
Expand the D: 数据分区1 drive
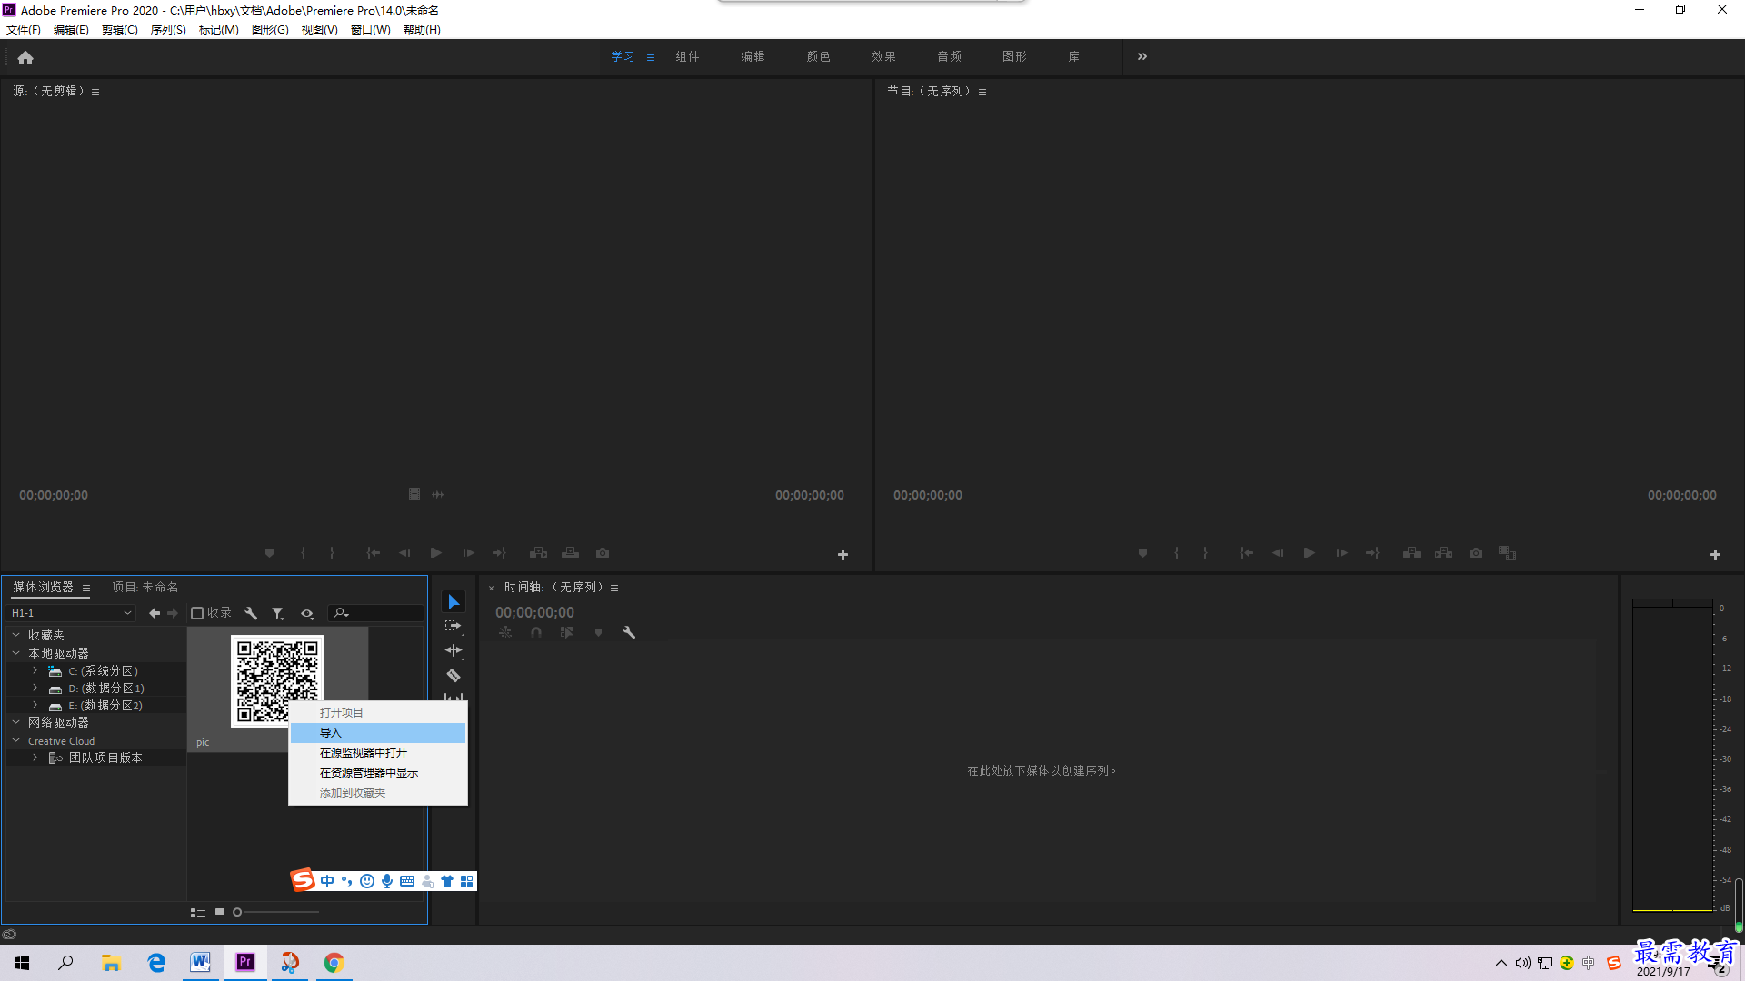point(35,688)
